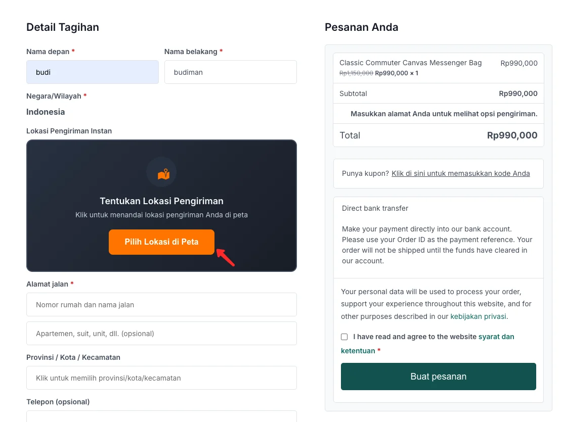The image size is (562, 422).
Task: Select the Classic Commuter Canvas Messenger Bag product
Action: click(410, 63)
